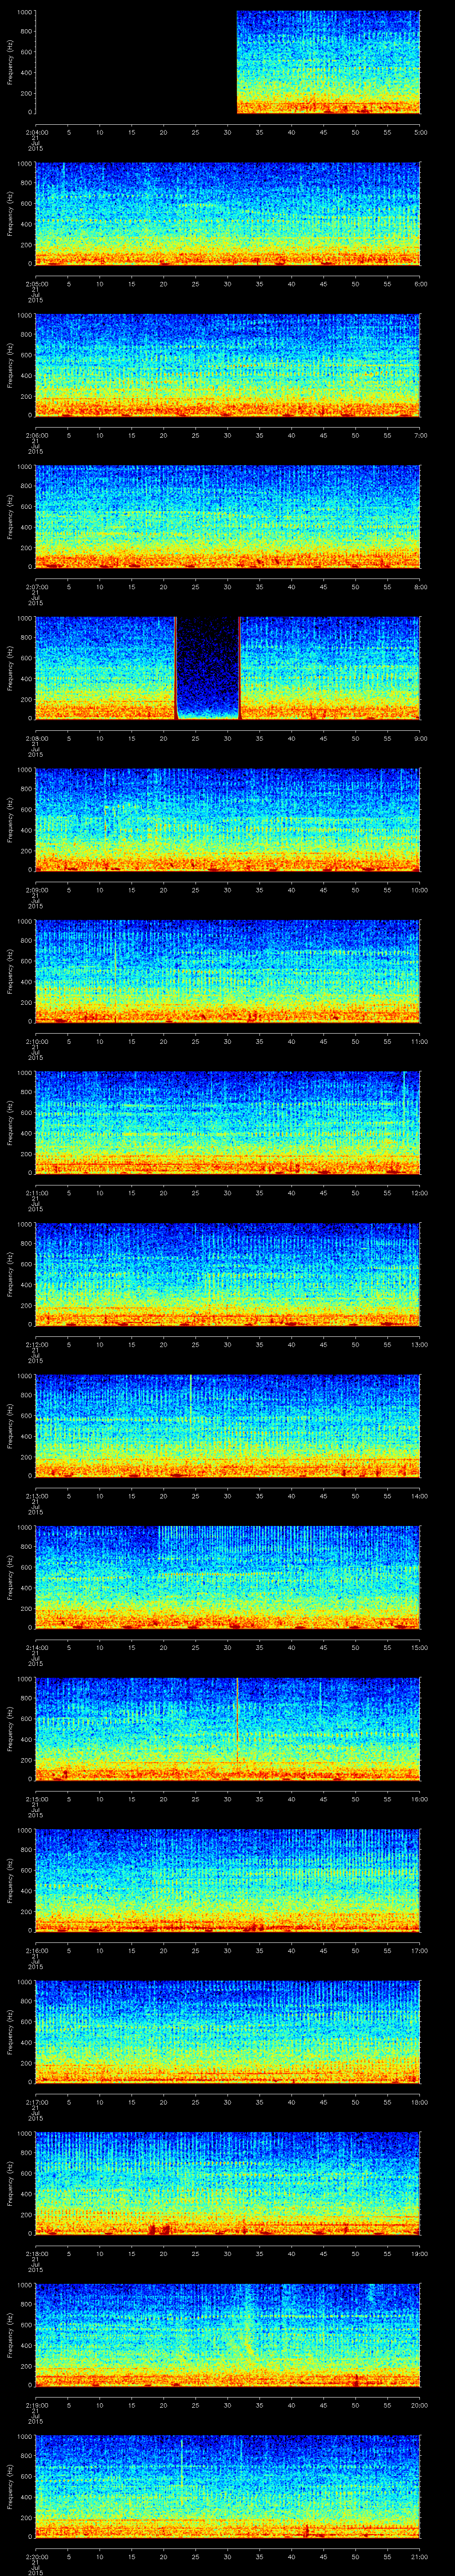455x2576 pixels.
Task: Open the spectrogram panel starting at 2:14:00
Action: [228, 1577]
